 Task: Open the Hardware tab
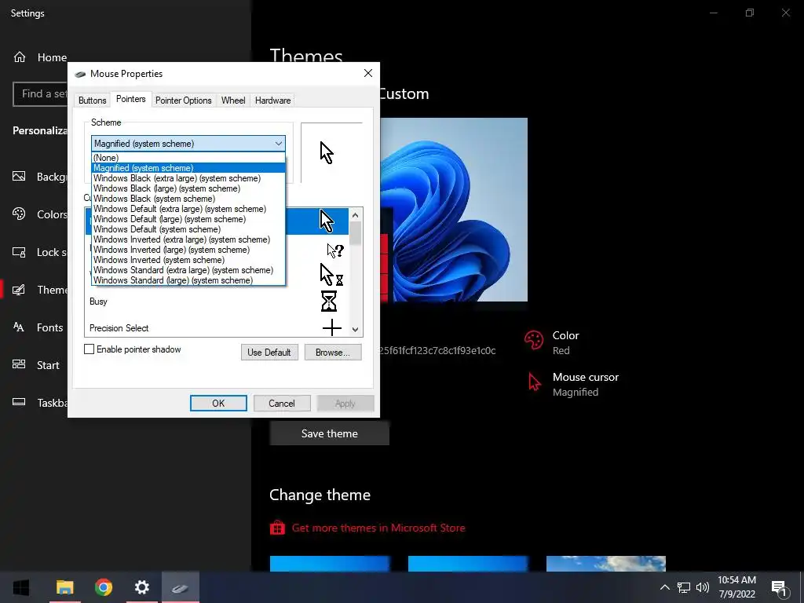[272, 100]
